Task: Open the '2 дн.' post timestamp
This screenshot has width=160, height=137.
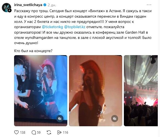Action: click(52, 5)
